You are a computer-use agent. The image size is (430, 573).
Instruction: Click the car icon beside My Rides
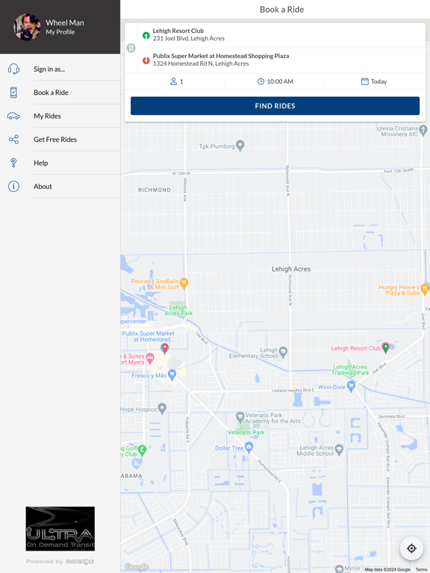13,116
